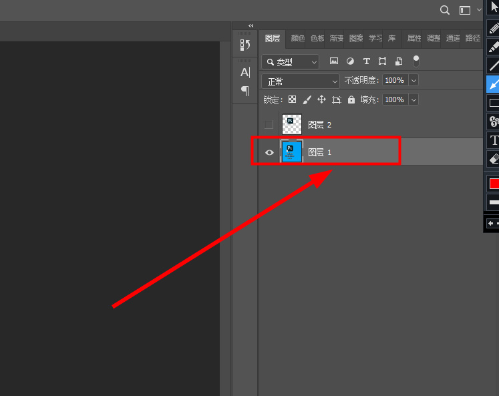
Task: Hide 图层 1 using the eye icon
Action: (x=269, y=152)
